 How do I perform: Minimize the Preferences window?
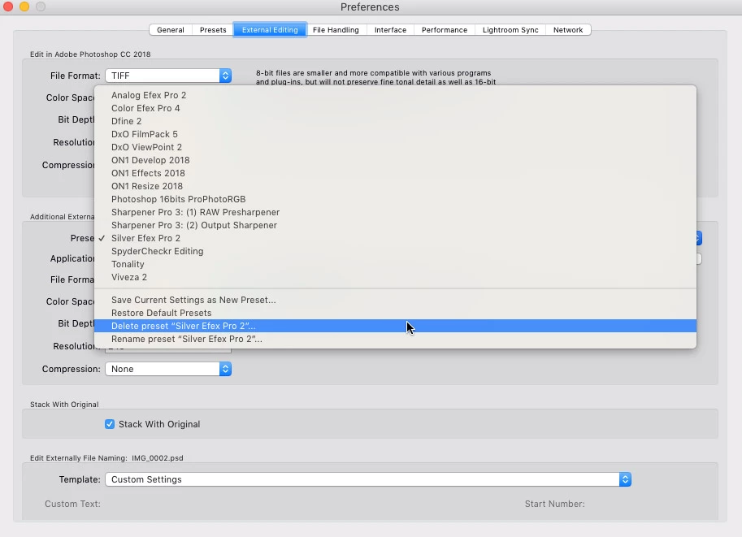pyautogui.click(x=24, y=6)
